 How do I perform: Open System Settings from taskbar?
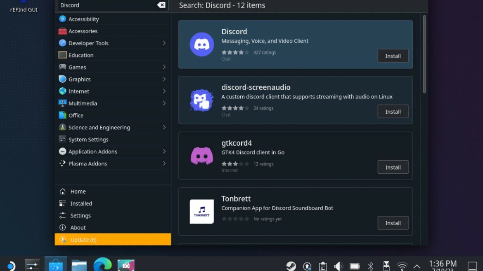(x=32, y=266)
